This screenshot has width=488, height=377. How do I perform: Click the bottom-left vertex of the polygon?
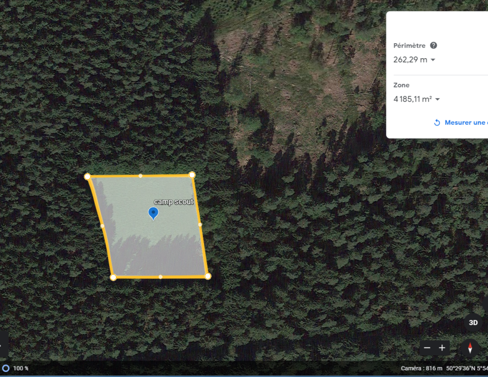[113, 277]
